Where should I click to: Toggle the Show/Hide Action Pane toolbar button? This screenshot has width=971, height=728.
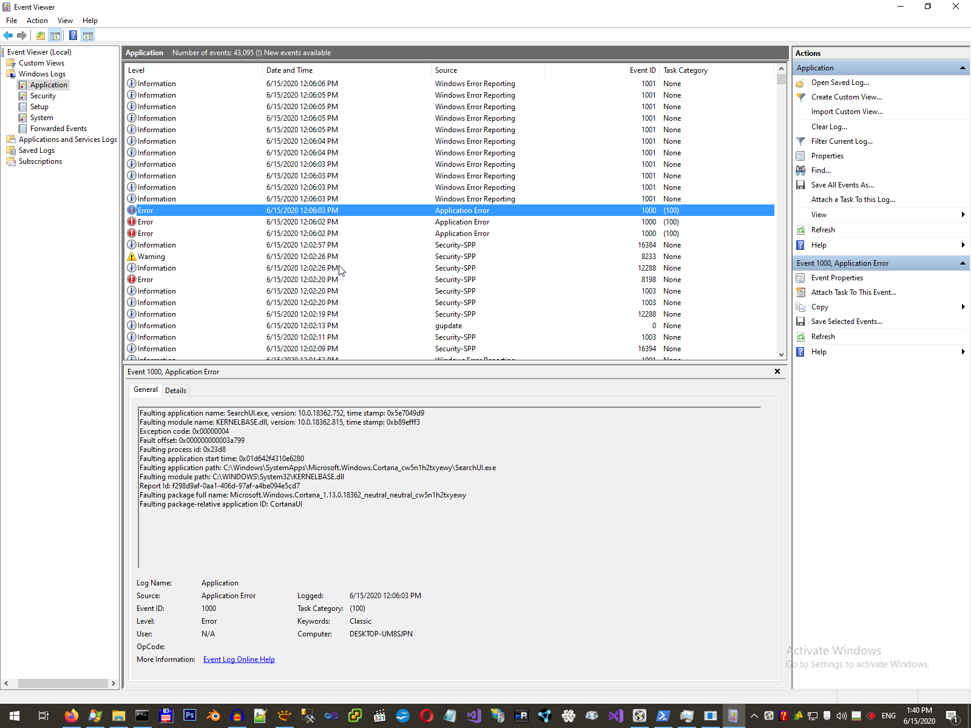(x=88, y=35)
